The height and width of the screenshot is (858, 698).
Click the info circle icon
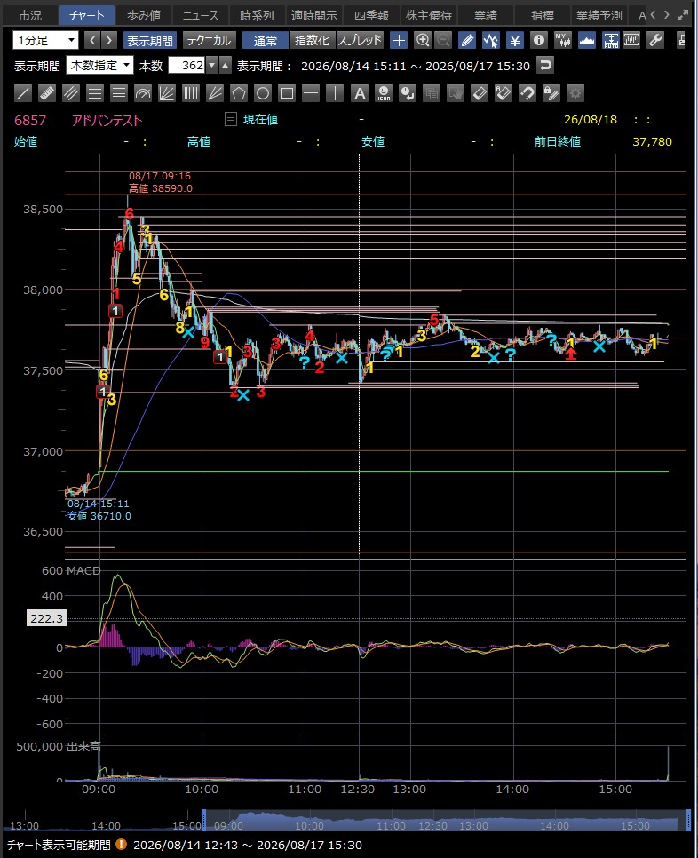tap(539, 40)
